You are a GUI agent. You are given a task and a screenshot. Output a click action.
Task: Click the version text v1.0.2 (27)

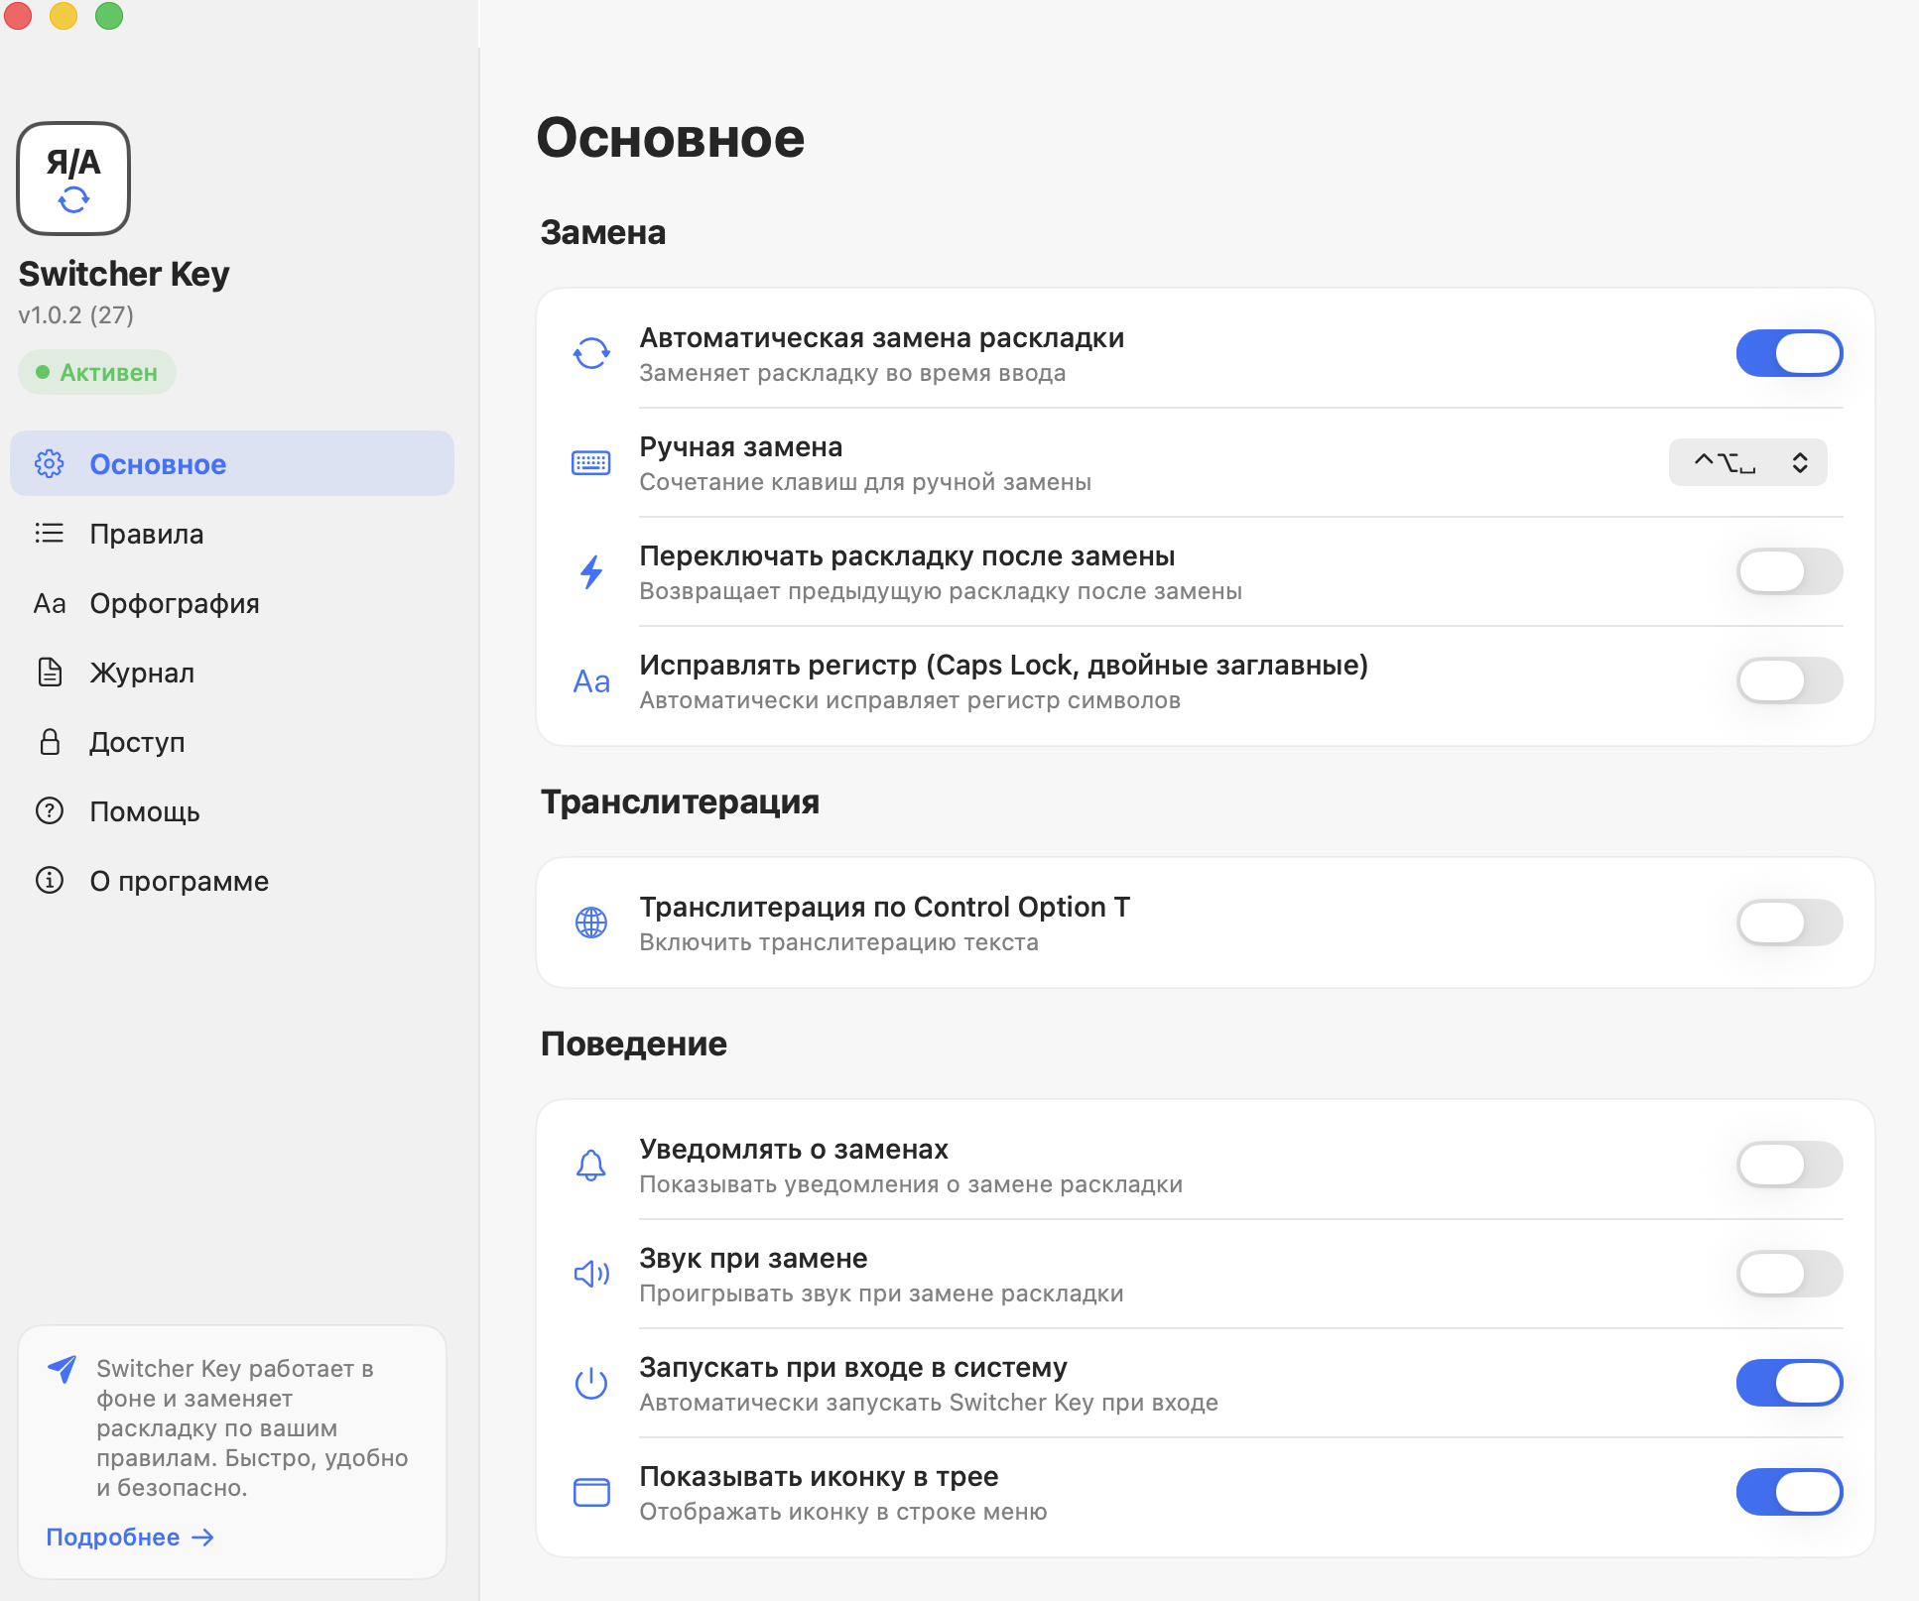click(x=75, y=314)
